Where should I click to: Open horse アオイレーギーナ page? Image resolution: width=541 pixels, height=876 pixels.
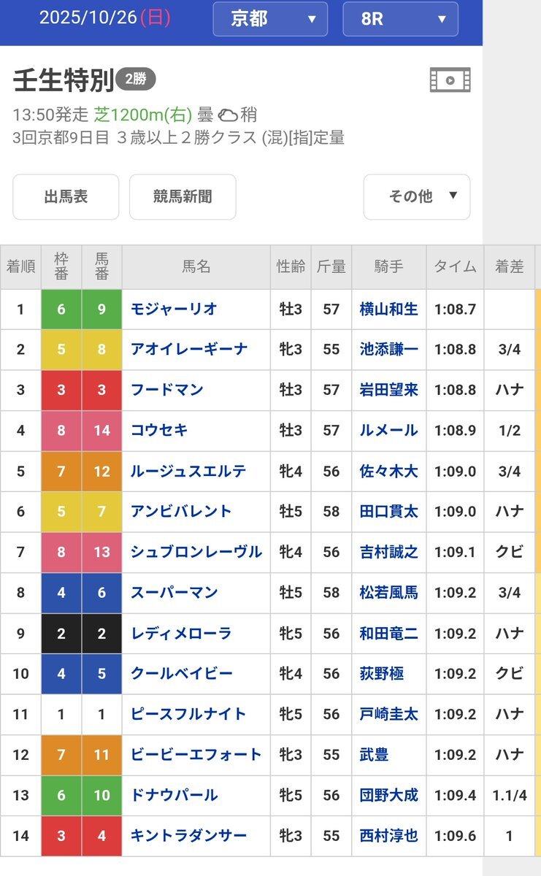pos(189,350)
